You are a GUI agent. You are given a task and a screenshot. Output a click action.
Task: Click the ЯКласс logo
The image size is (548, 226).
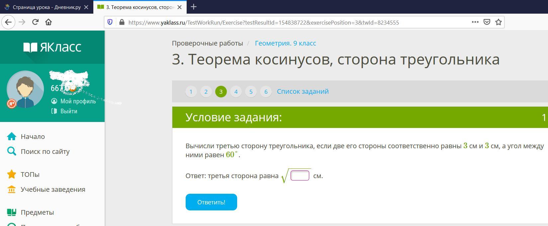[x=52, y=47]
